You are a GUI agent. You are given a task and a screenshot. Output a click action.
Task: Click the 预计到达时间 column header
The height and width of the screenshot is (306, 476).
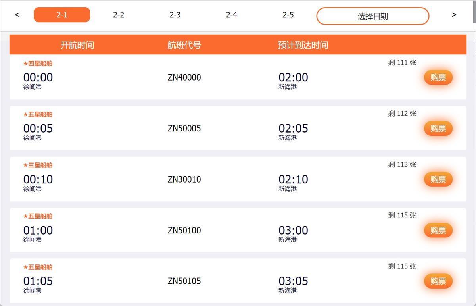coord(303,45)
